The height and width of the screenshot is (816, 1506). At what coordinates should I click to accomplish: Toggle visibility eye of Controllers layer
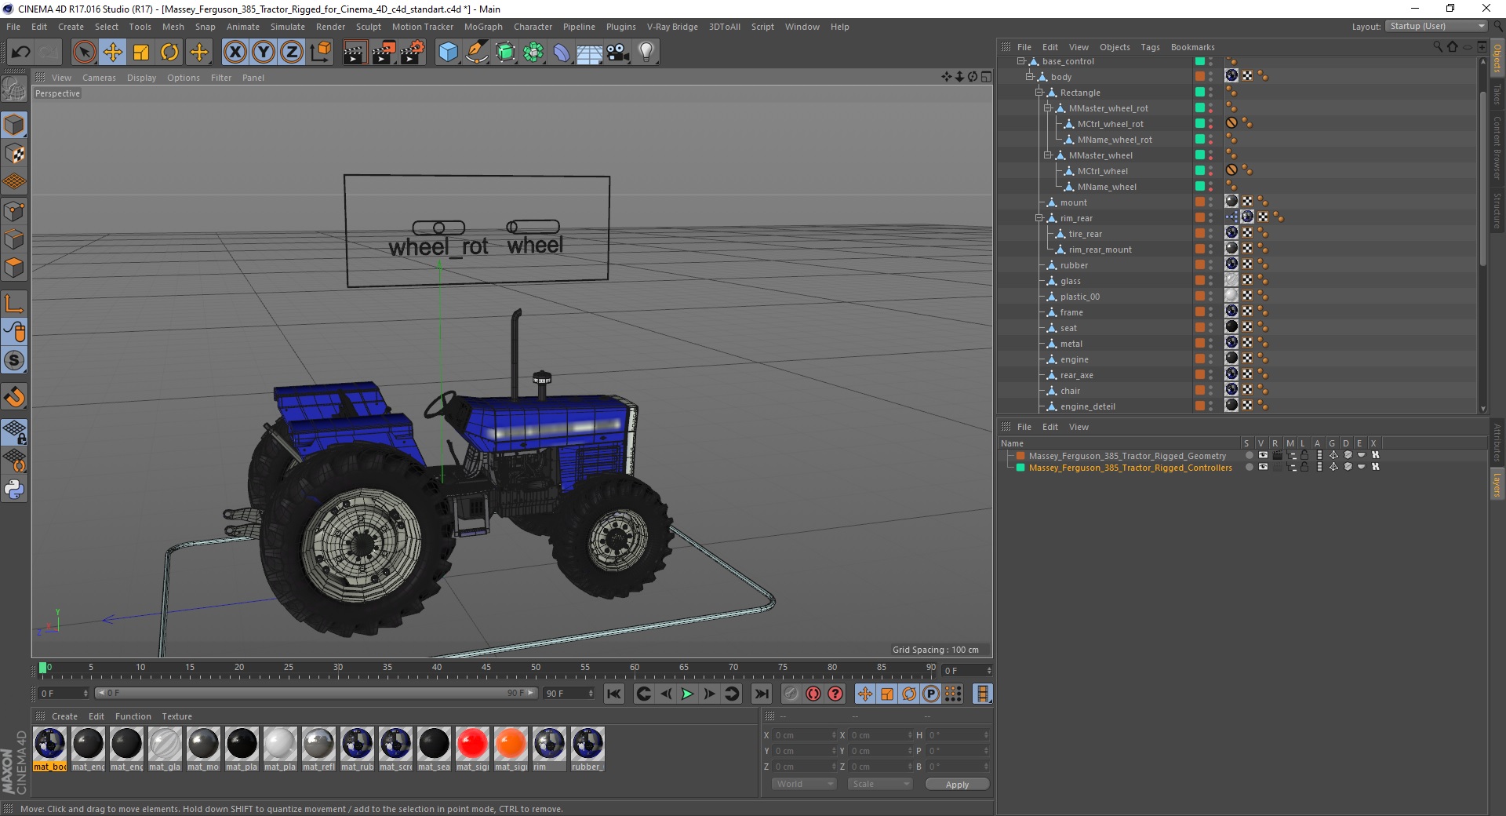(1263, 467)
